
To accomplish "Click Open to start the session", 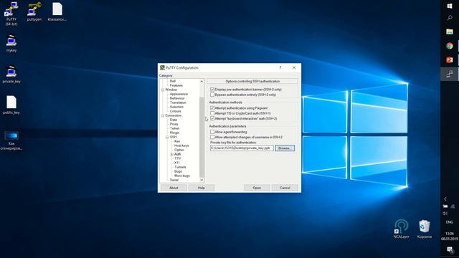I will tap(257, 188).
